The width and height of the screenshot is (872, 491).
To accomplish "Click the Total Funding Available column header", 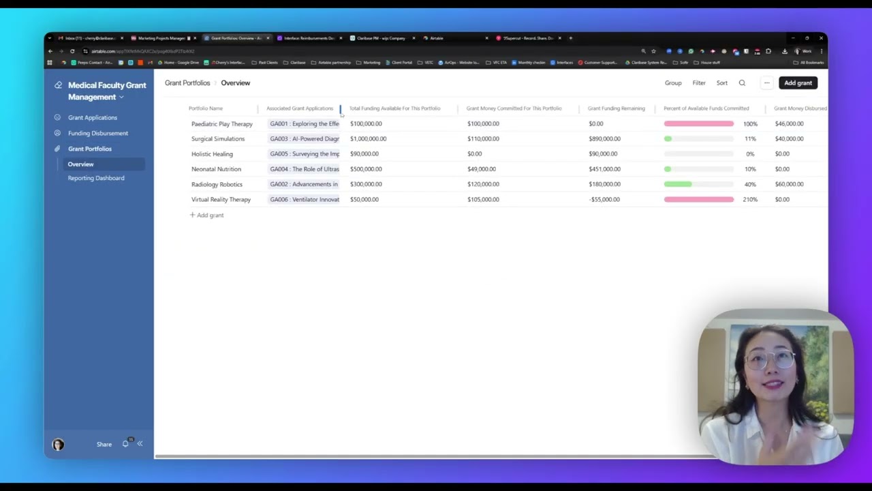I will point(394,108).
